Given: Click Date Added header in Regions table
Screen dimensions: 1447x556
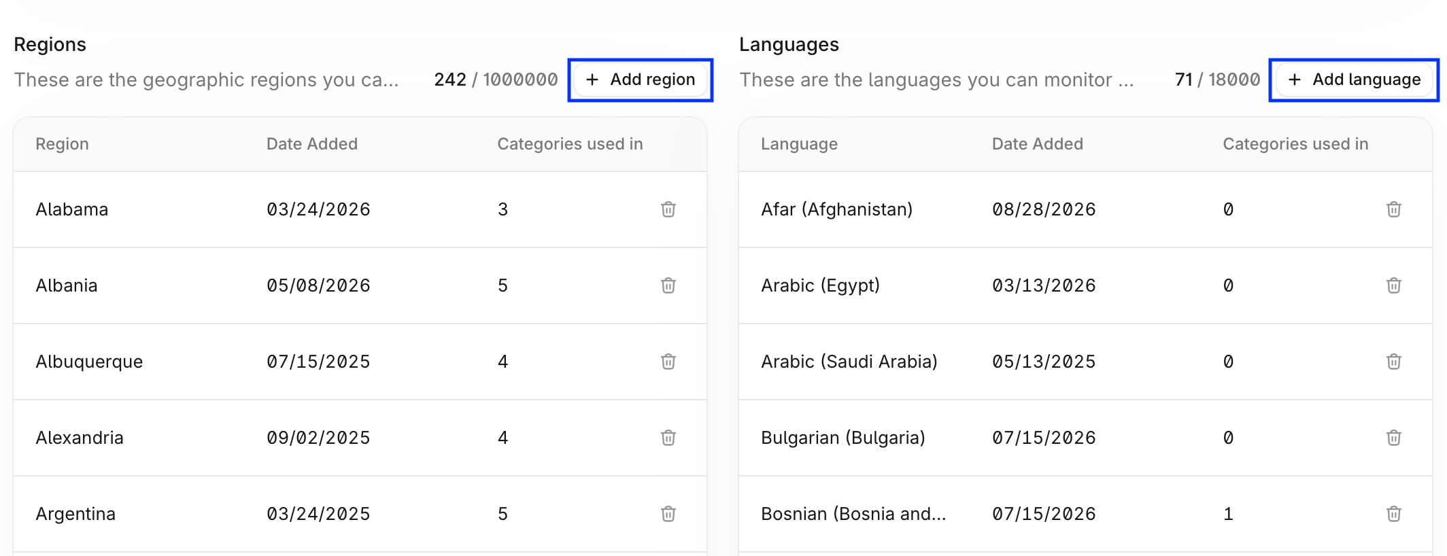Looking at the screenshot, I should [x=312, y=144].
